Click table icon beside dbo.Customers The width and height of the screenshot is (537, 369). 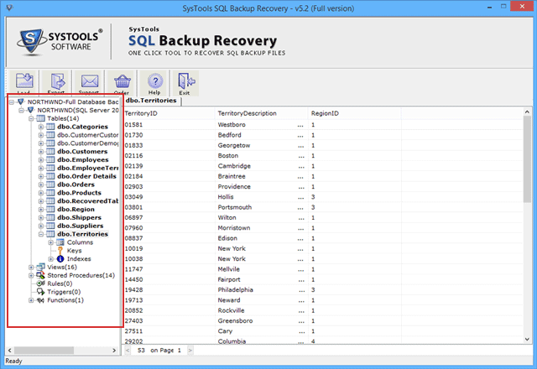click(50, 151)
